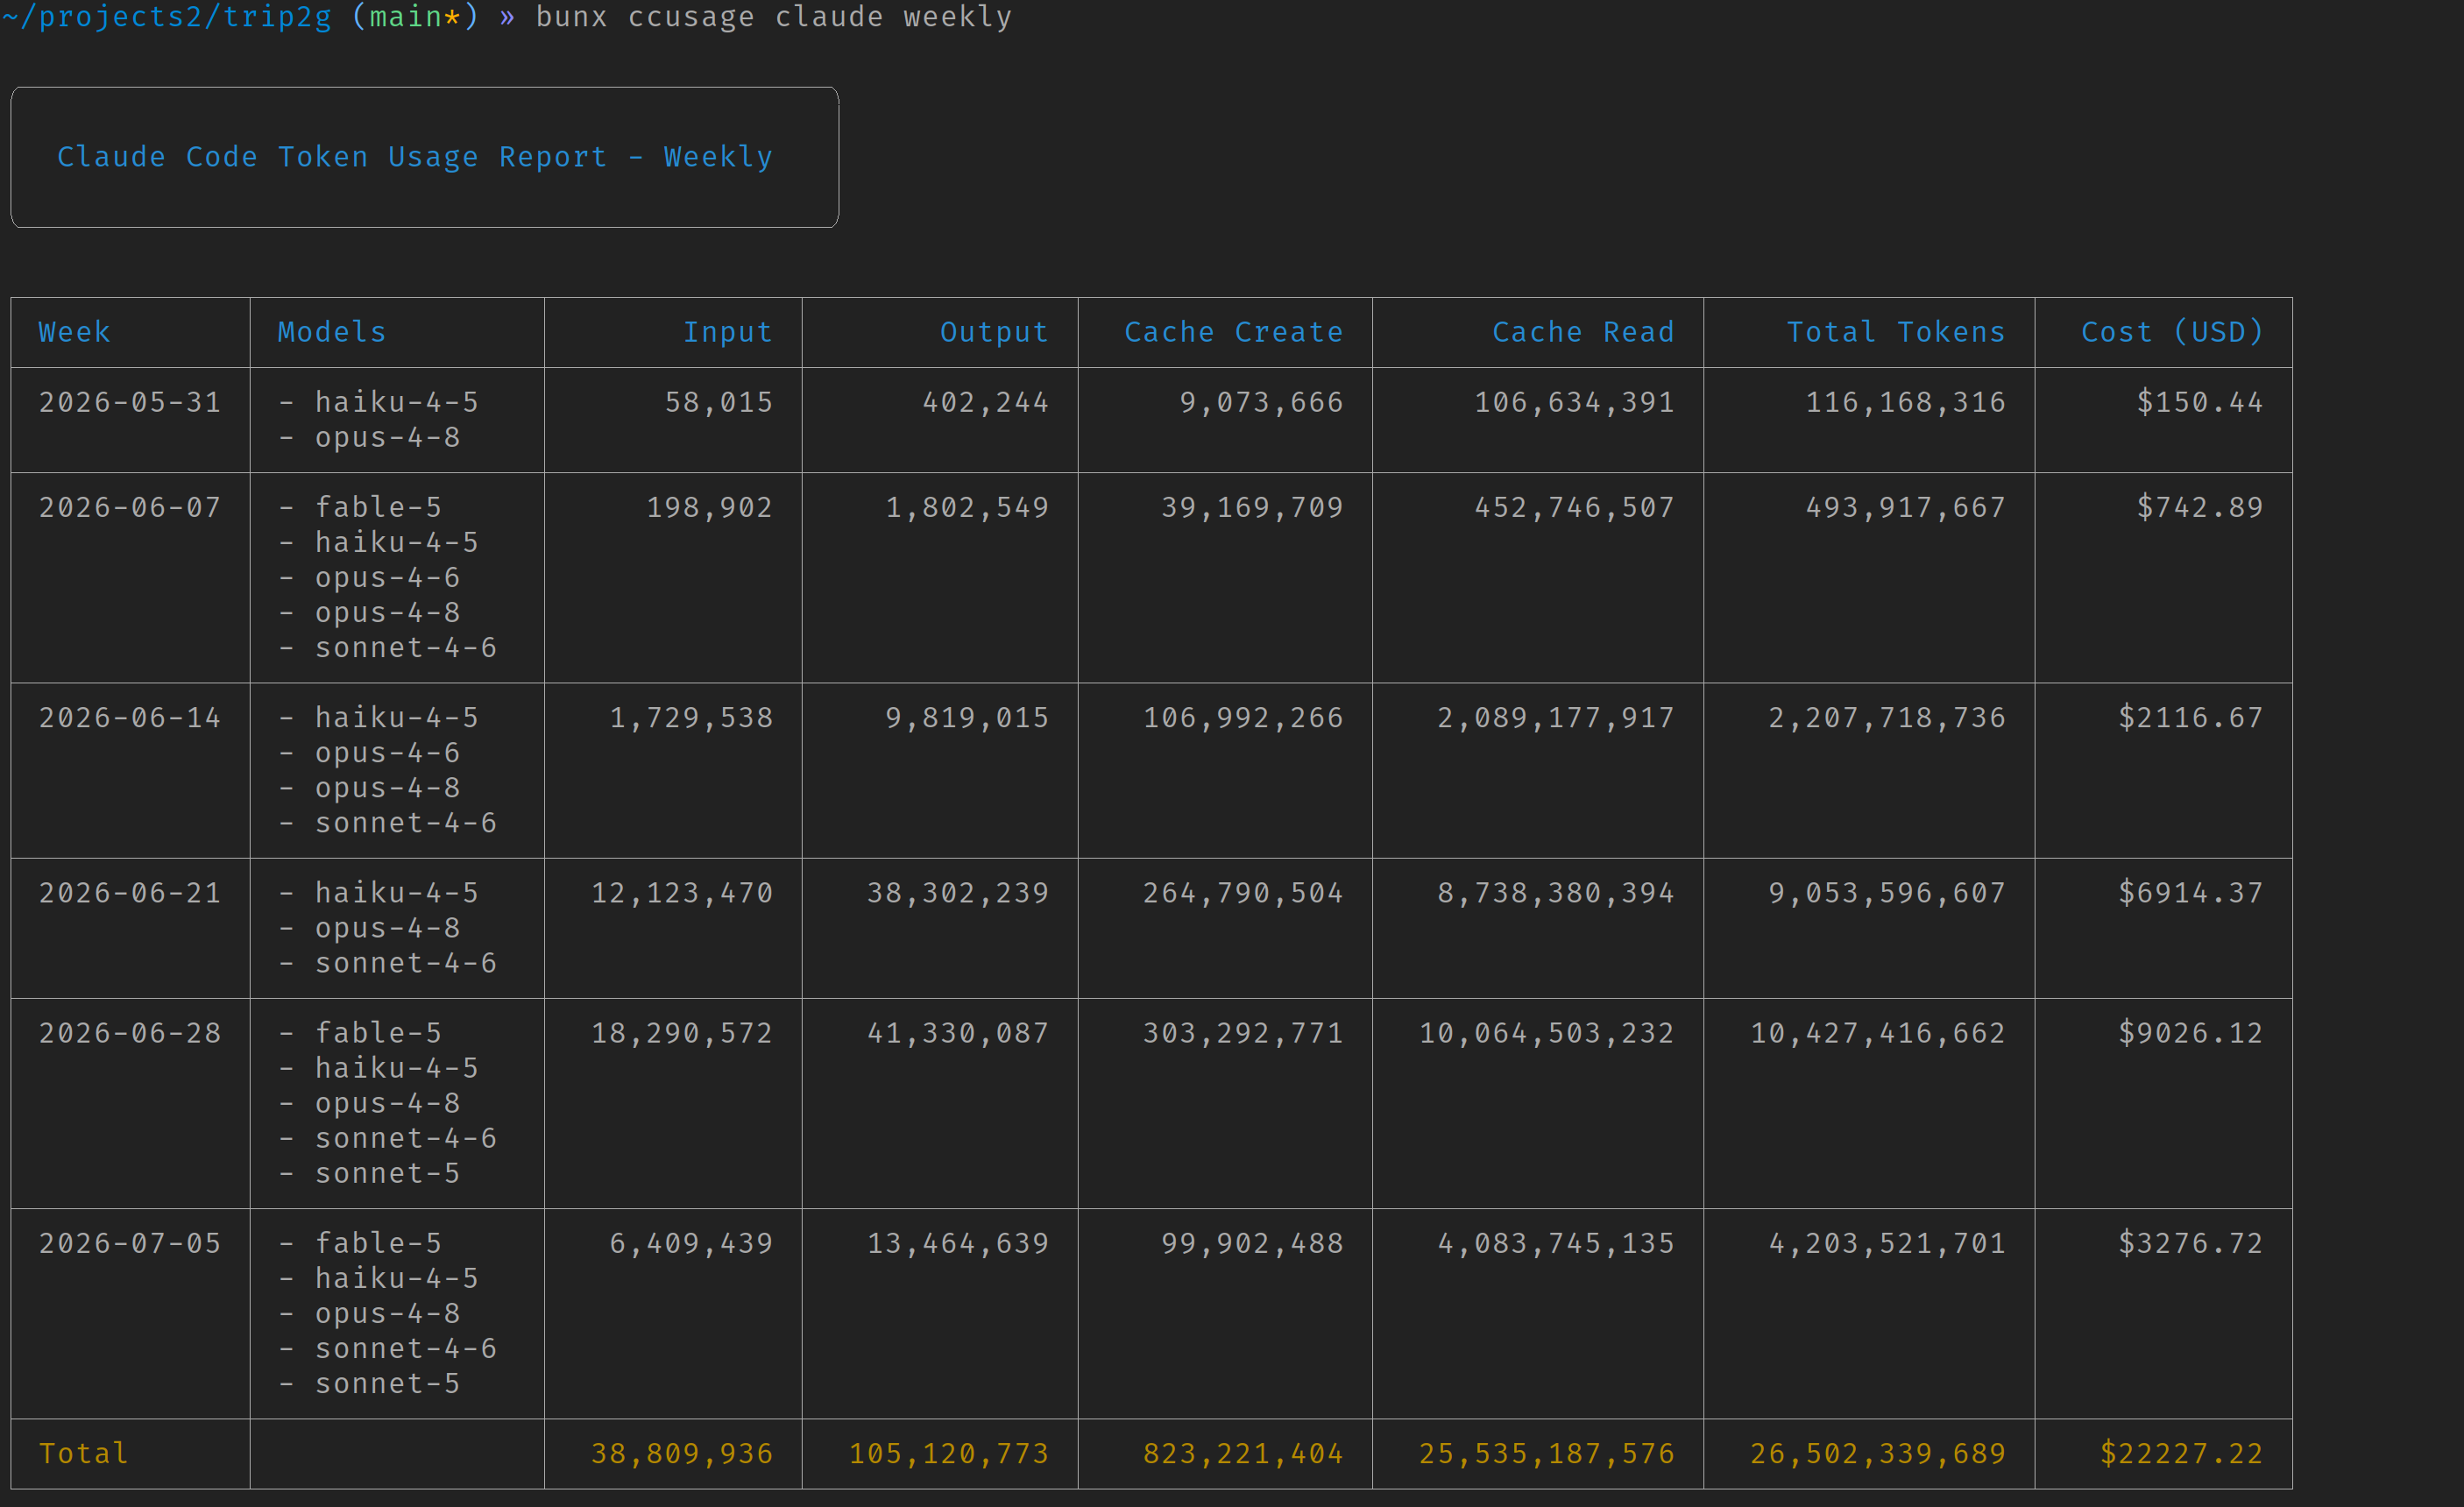This screenshot has width=2464, height=1507.
Task: Click sonnet-4-6 in the 2026-06-07 row
Action: (406, 647)
